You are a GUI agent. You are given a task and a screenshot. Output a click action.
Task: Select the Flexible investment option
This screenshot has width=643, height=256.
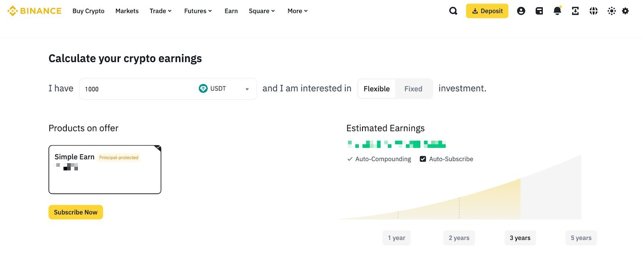(x=377, y=89)
